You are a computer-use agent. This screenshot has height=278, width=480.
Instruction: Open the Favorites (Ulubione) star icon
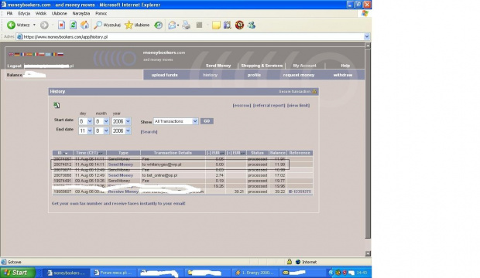(x=129, y=25)
